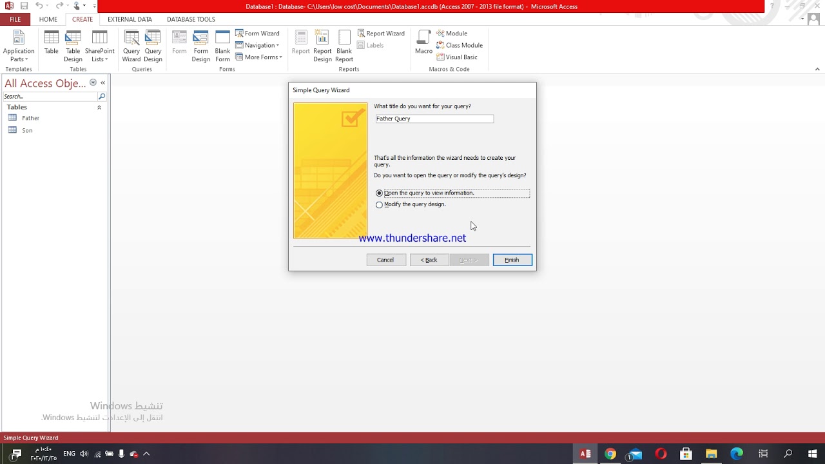The width and height of the screenshot is (825, 464).
Task: Create a new Macro
Action: 423,43
